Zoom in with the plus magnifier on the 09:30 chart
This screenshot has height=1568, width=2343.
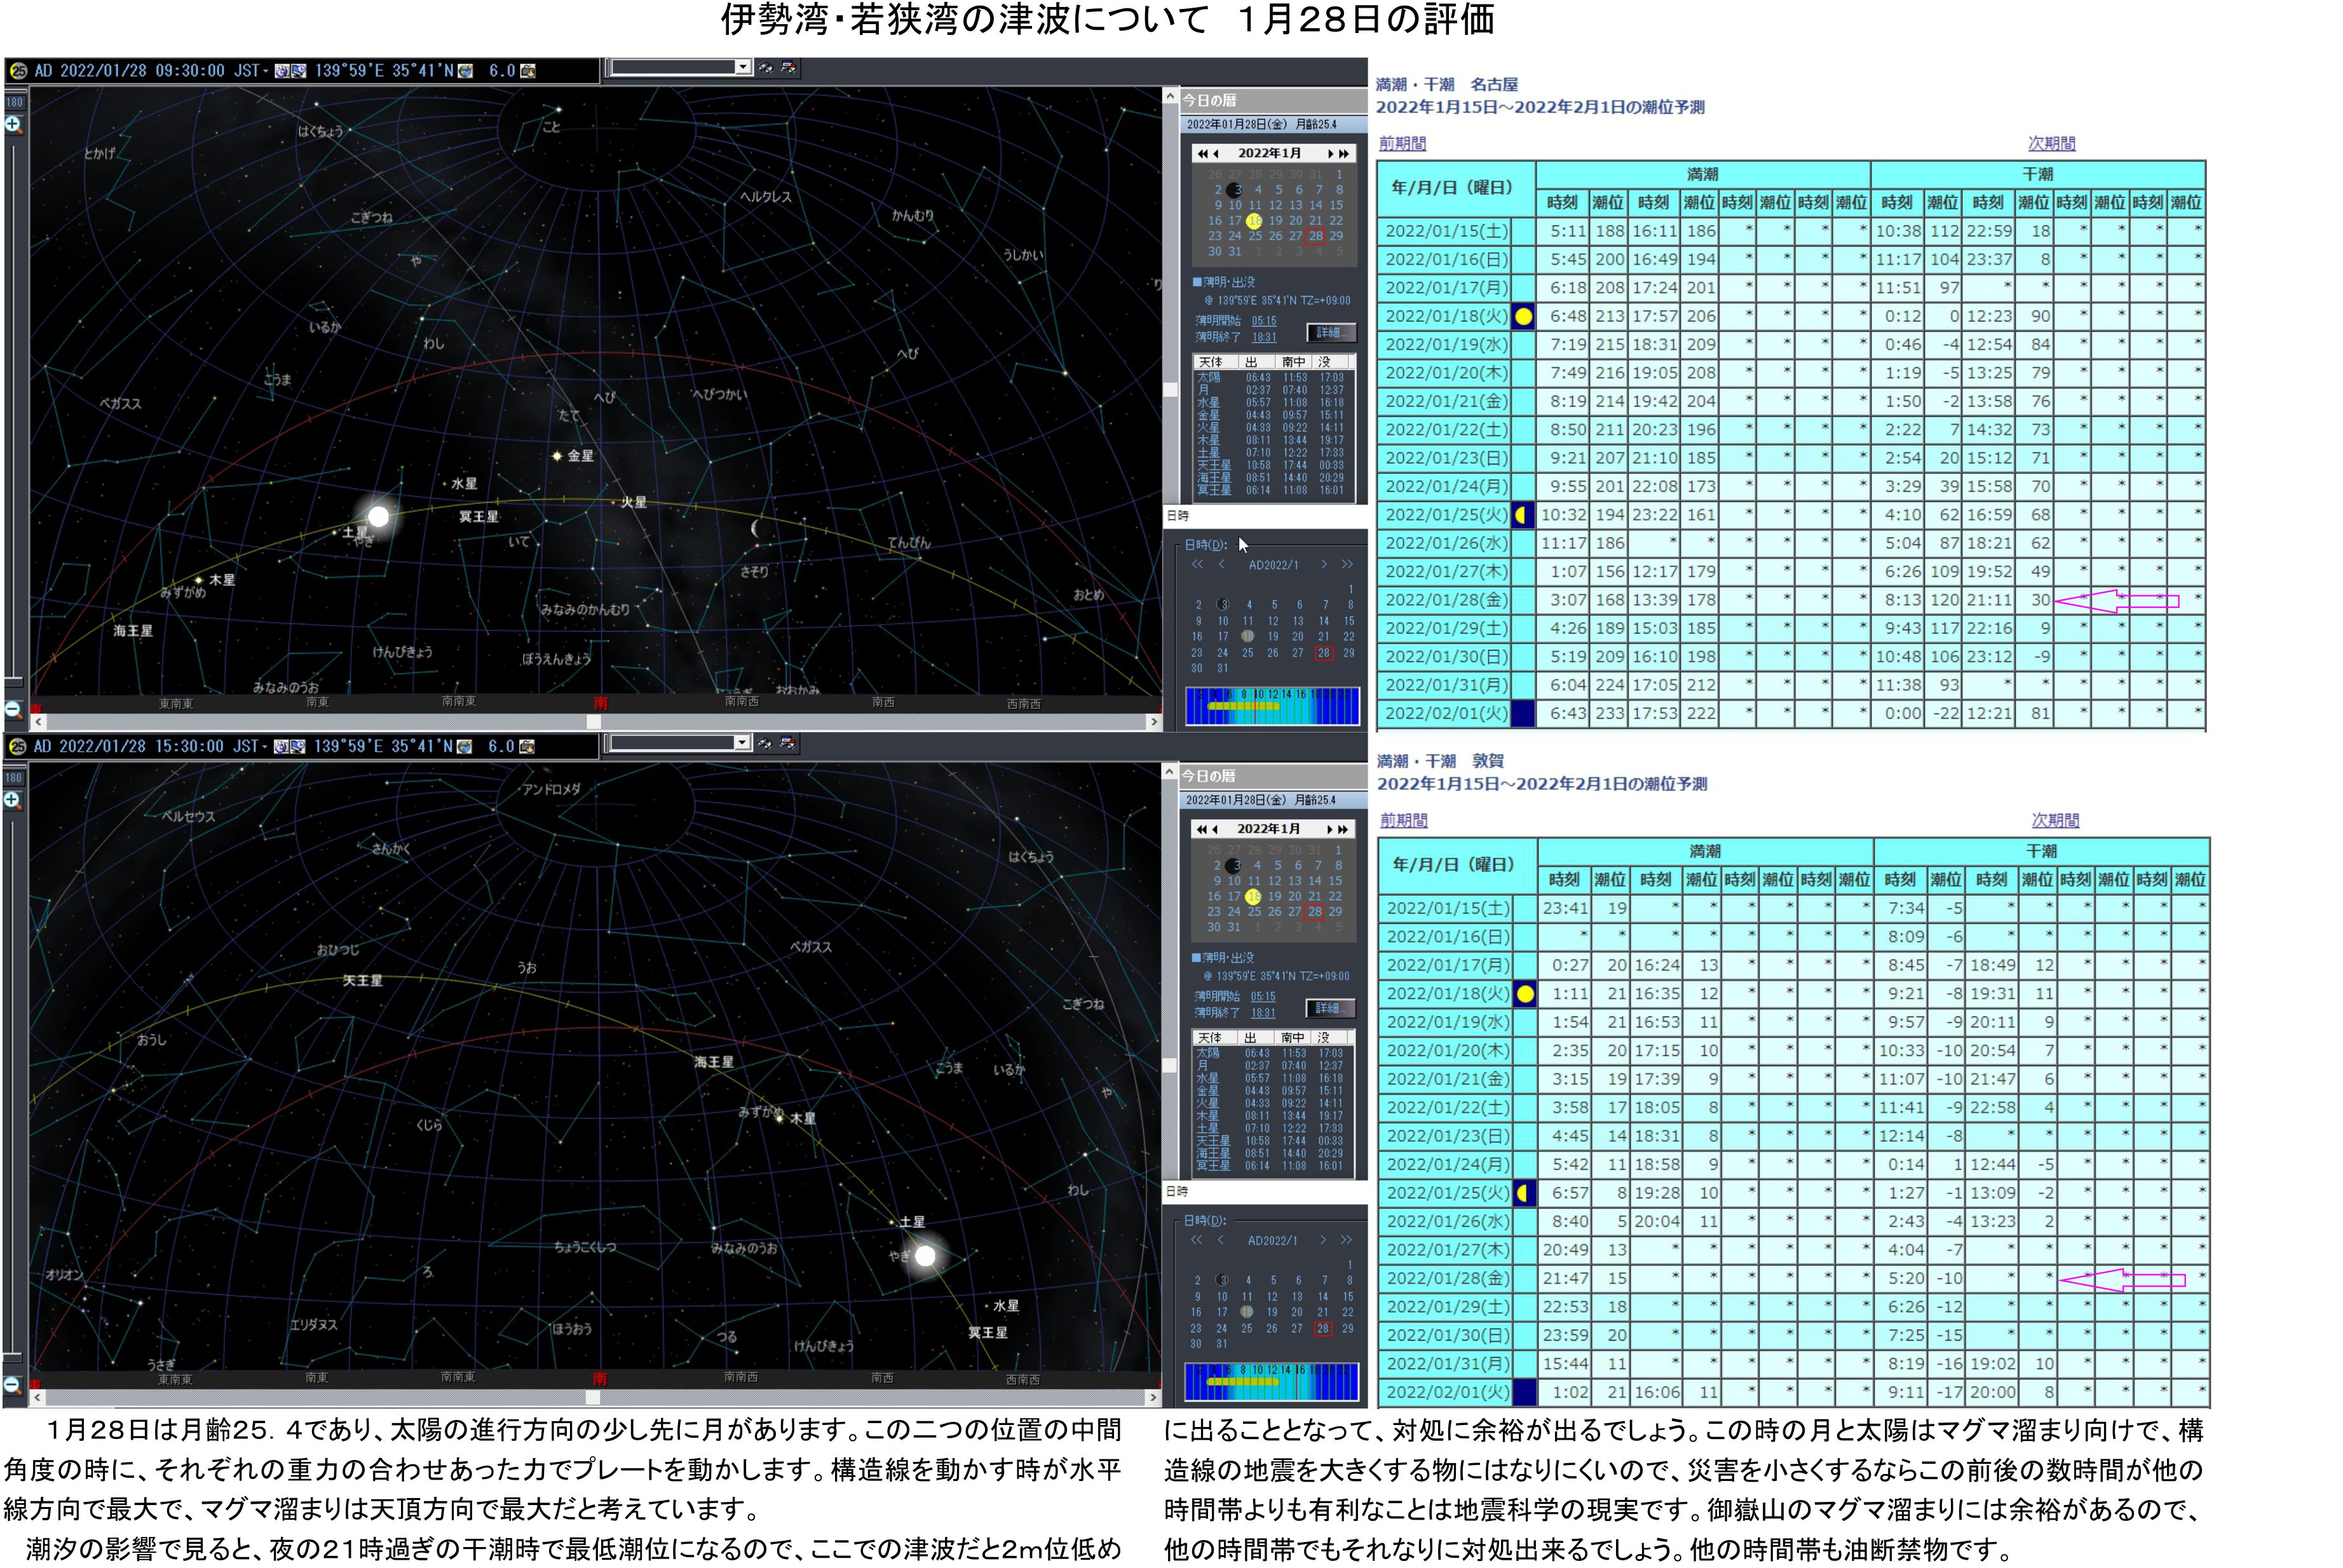(13, 125)
